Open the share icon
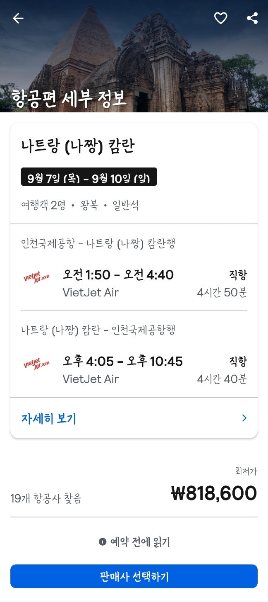 pos(252,18)
